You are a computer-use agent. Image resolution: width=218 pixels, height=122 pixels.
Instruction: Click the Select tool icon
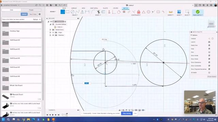(187, 12)
